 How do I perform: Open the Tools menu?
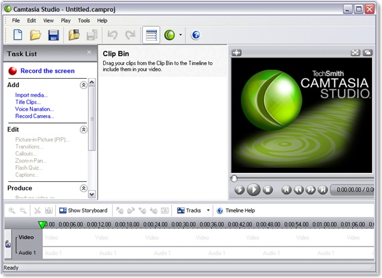tap(84, 20)
